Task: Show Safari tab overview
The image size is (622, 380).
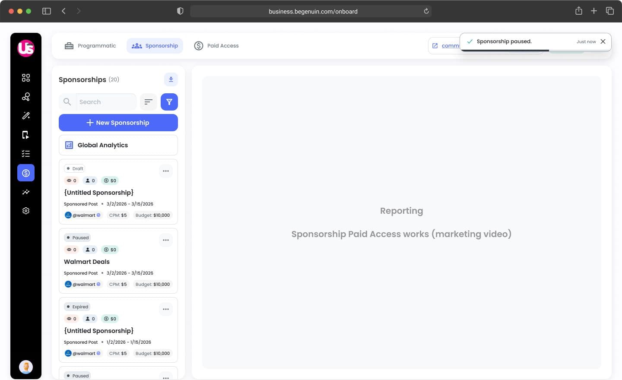Action: (610, 11)
